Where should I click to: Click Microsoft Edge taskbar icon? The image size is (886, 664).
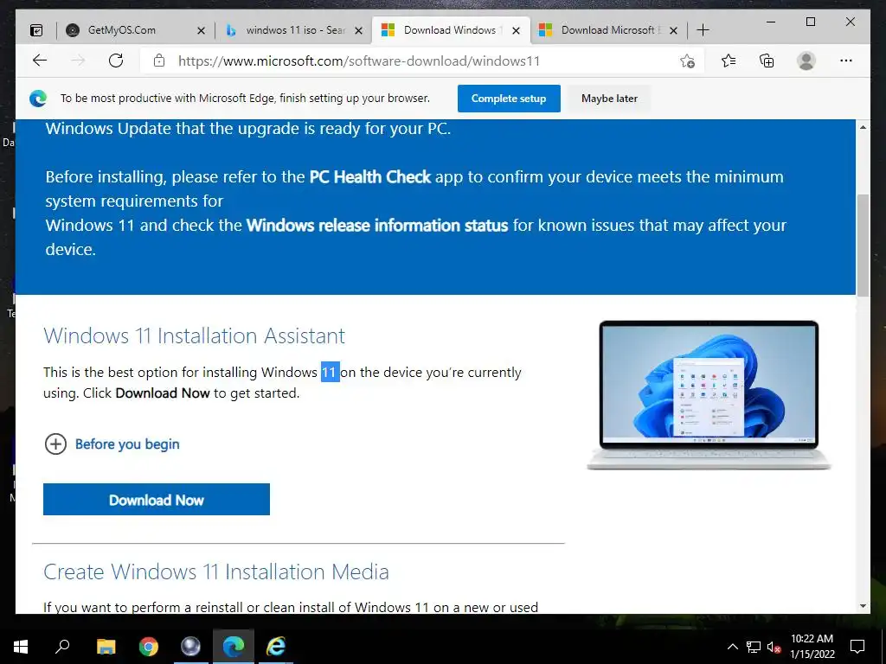pyautogui.click(x=234, y=646)
